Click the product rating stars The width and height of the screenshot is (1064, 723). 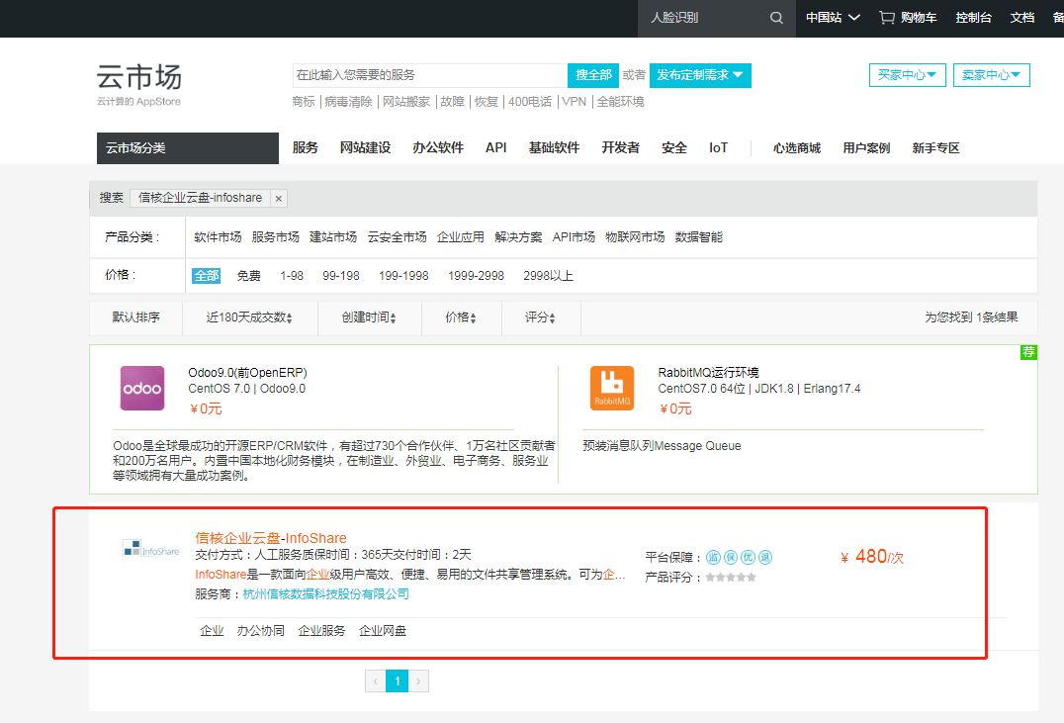click(730, 577)
